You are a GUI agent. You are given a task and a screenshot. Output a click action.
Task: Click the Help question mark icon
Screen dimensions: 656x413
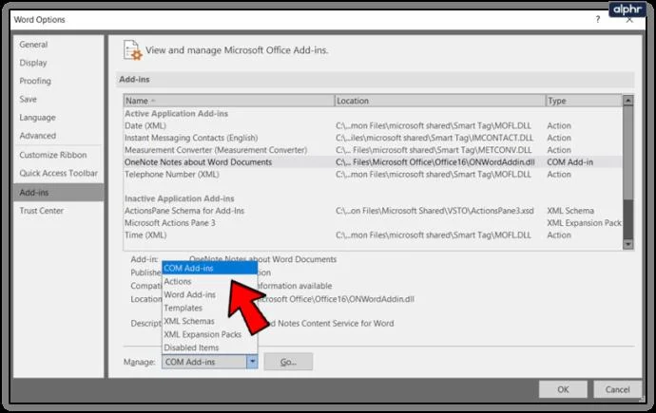coord(598,19)
